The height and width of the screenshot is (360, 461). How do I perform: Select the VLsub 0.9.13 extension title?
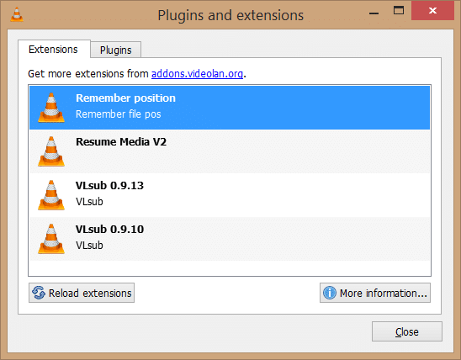click(109, 186)
